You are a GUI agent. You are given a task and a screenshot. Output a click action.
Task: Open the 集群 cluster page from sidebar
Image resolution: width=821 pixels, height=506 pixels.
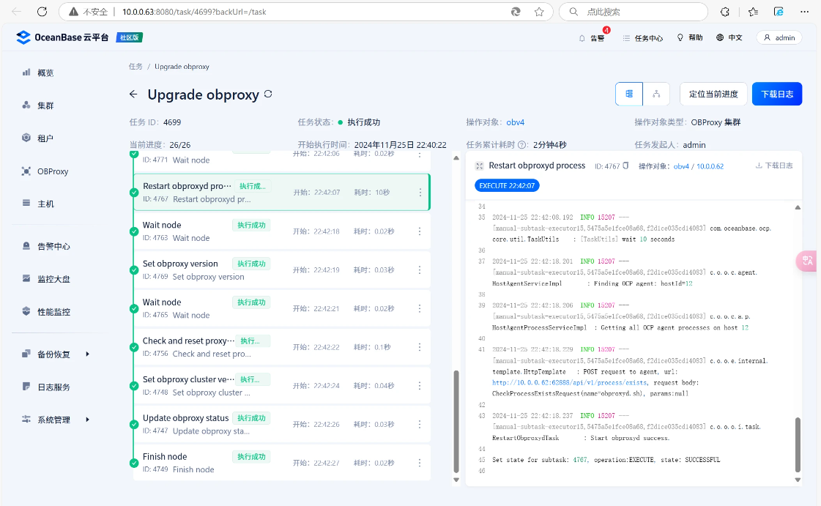click(45, 105)
